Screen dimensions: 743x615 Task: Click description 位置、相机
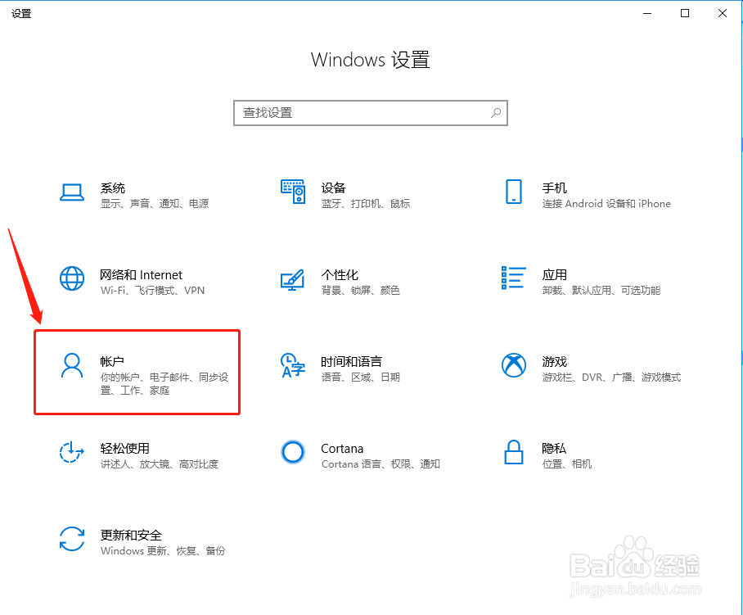pos(567,464)
